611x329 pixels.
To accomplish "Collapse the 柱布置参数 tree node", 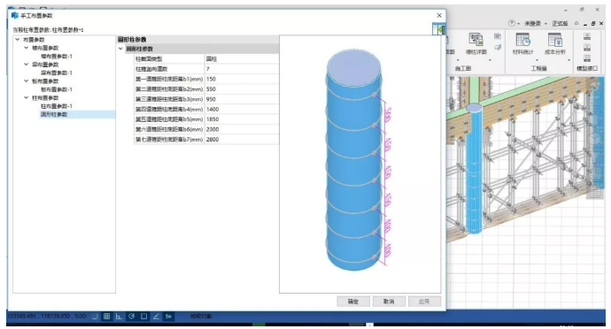I will 26,97.
